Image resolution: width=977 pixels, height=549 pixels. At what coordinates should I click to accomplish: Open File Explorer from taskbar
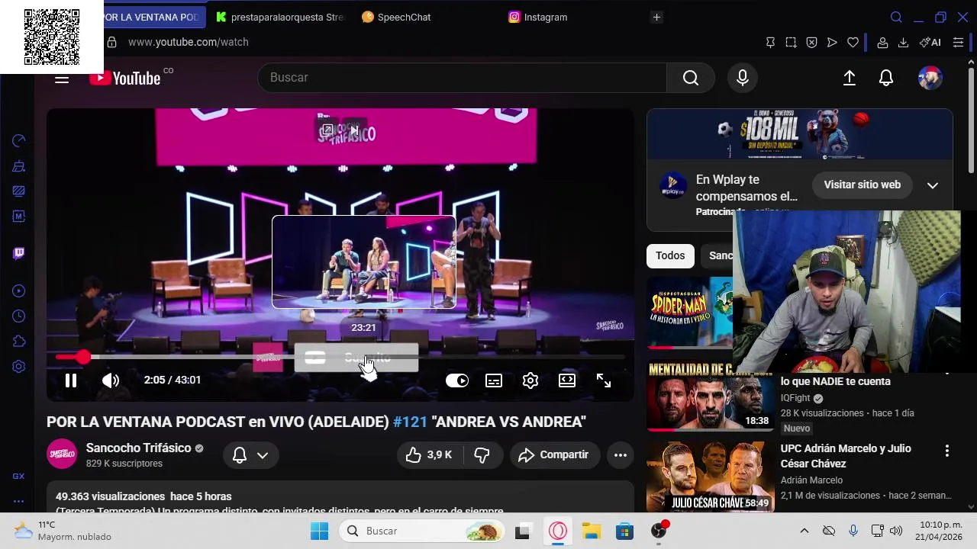pos(592,531)
